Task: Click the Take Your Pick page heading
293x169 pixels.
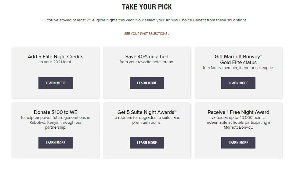Action: point(146,7)
